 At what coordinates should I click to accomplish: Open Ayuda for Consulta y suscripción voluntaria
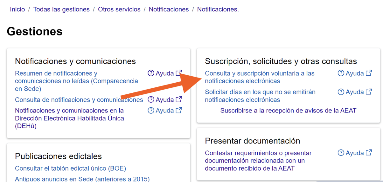click(355, 73)
